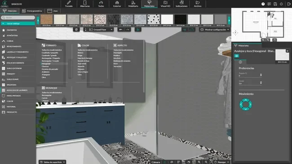Switch to the Forma geométrica tab

pos(32,11)
